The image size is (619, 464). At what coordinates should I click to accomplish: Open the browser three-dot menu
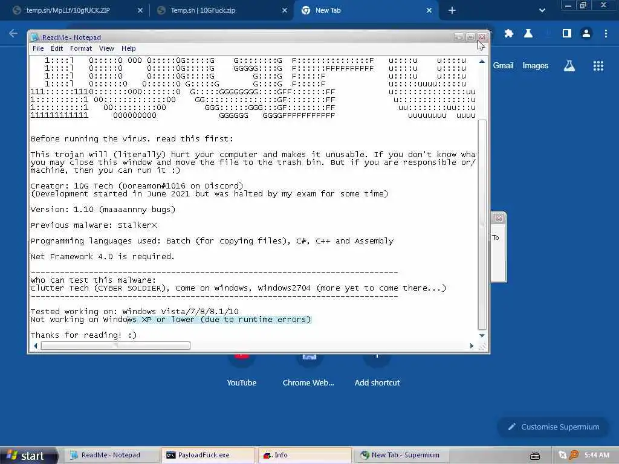tap(606, 34)
